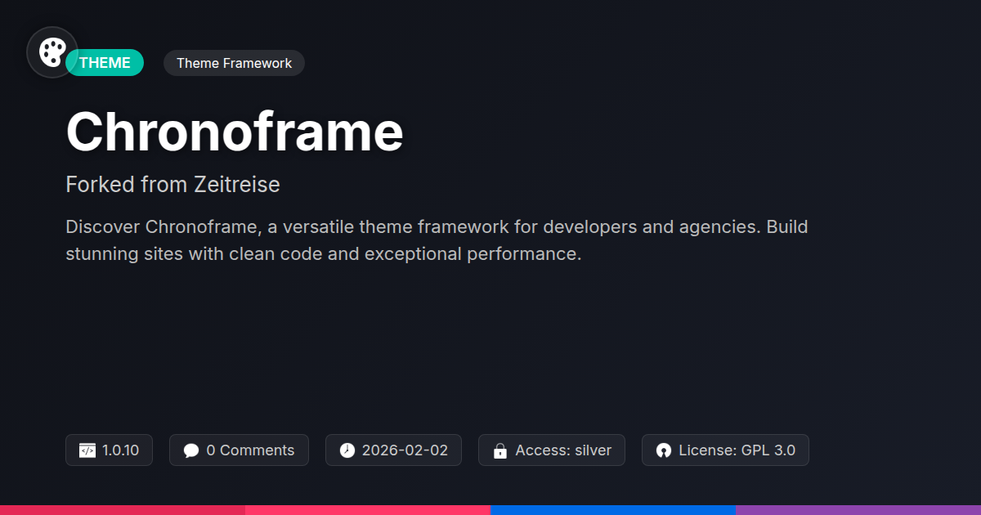Click the purple color strip segment
This screenshot has height=515, width=981.
click(x=858, y=509)
